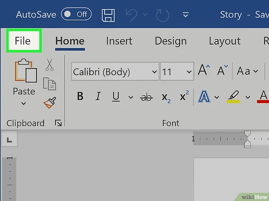Open highlight color dropdown arrow
Screen dimensions: 269x201
tap(248, 98)
